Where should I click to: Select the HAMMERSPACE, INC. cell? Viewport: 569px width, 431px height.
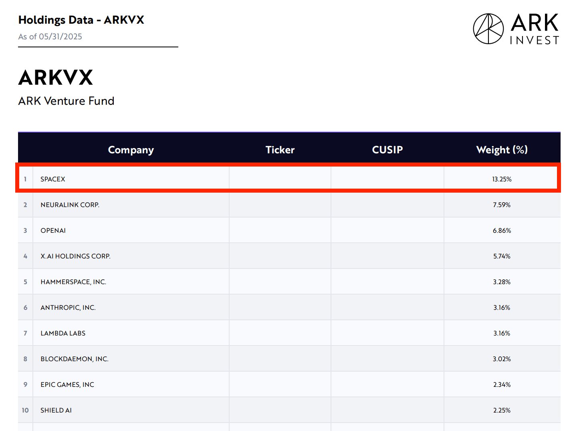pyautogui.click(x=131, y=282)
